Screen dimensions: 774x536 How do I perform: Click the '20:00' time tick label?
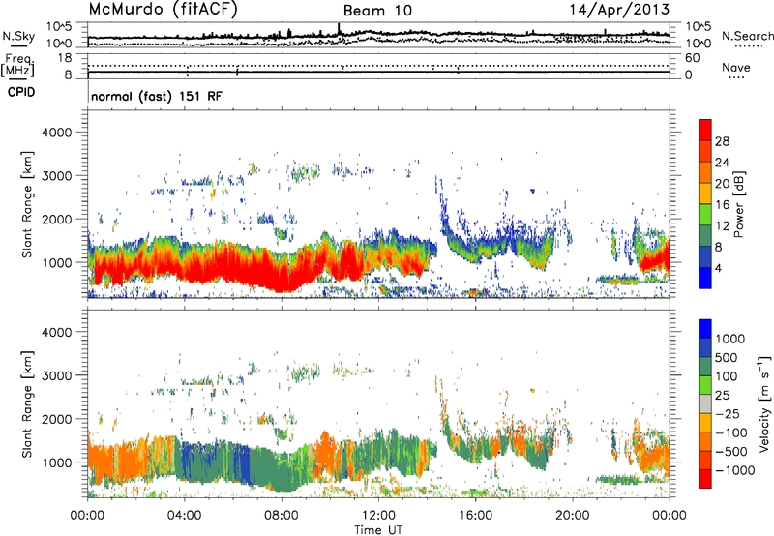[x=573, y=516]
